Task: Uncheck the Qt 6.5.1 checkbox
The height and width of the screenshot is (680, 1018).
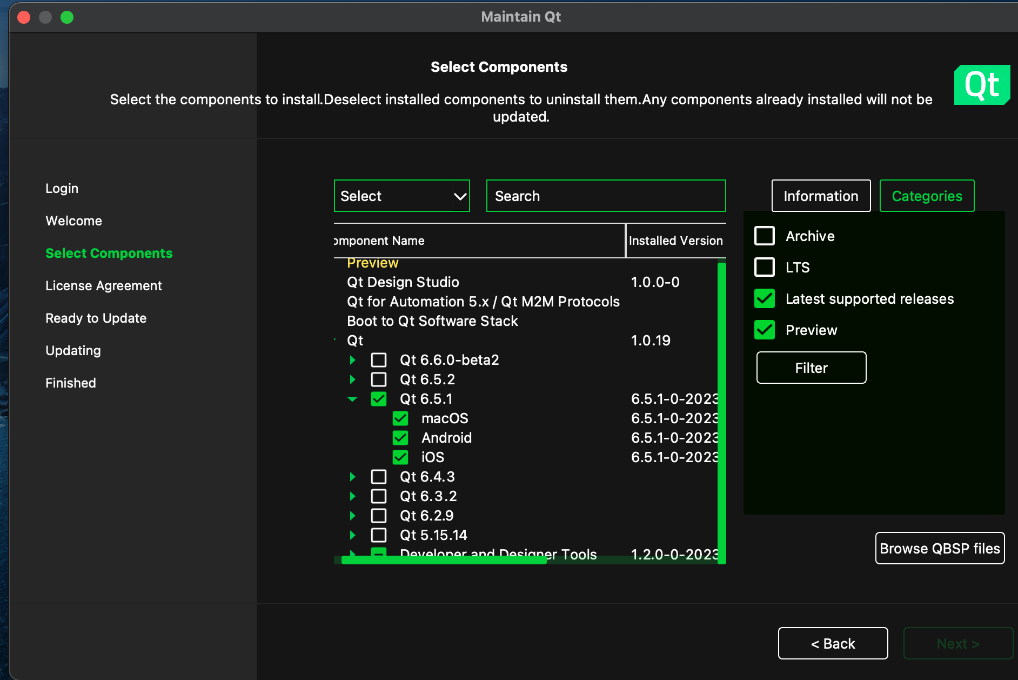Action: coord(379,399)
